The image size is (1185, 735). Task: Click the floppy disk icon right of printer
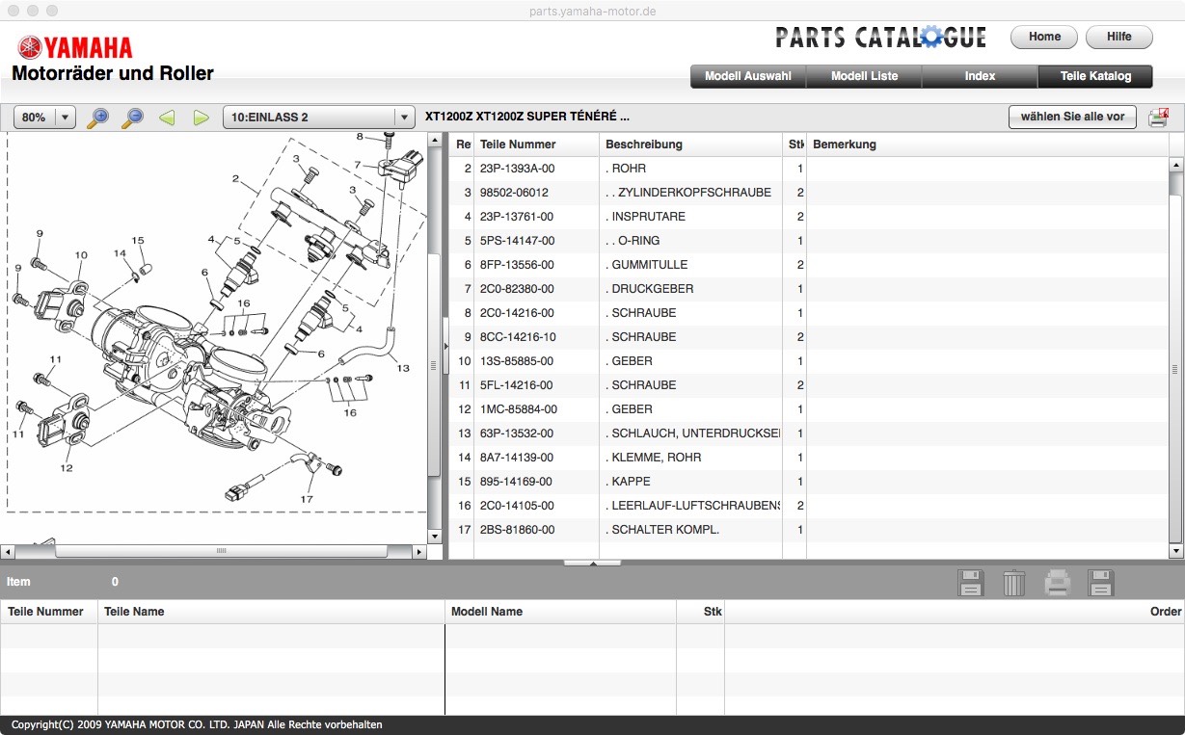[1100, 583]
